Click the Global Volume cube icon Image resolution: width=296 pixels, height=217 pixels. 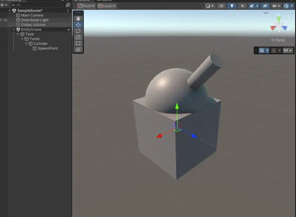(18, 25)
